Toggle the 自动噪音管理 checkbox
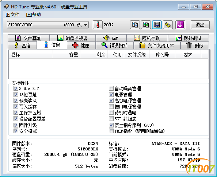 tap(111, 88)
